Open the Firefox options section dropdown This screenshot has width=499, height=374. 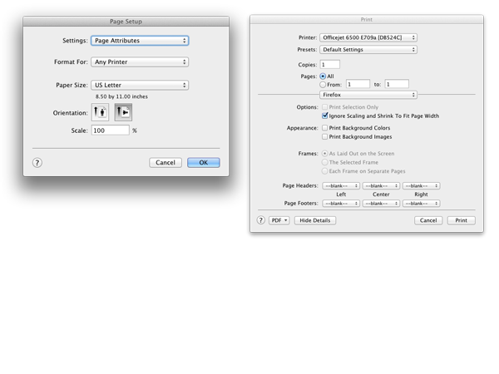pos(368,96)
